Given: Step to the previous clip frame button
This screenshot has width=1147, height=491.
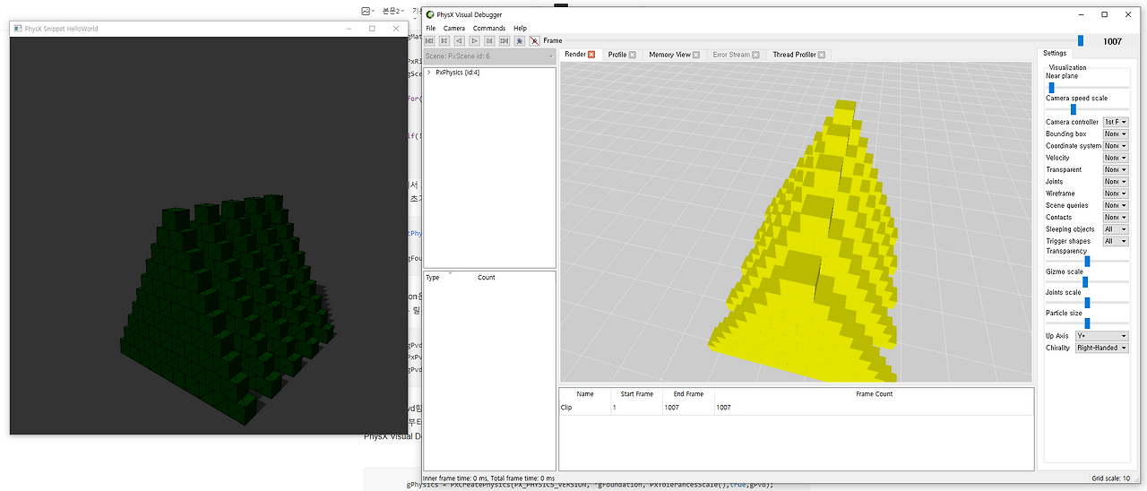Looking at the screenshot, I should (444, 40).
